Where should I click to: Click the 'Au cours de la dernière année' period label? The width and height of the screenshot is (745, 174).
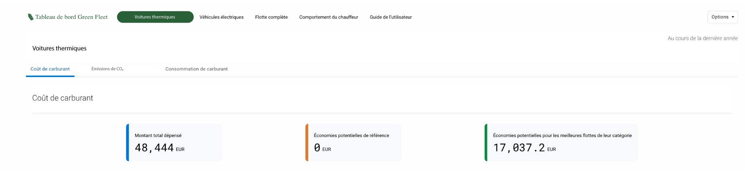coord(702,38)
